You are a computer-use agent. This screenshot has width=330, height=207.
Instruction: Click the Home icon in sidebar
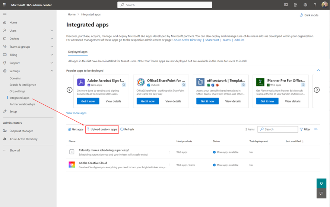(4, 22)
